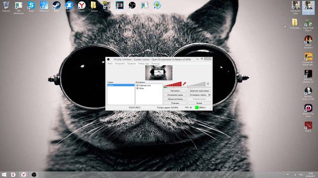Screen dimensions: 318x178
Task: Click Запустить трансляцию button
Action: (x=199, y=91)
